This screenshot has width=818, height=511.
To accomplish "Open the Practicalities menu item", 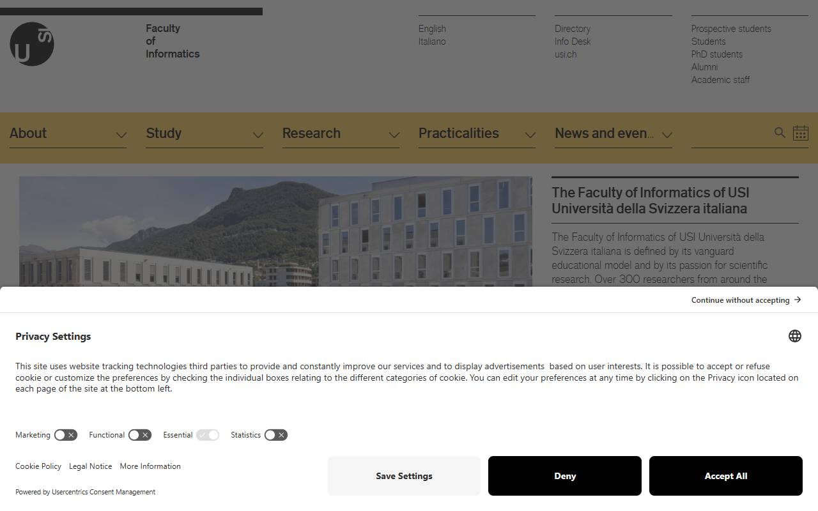I will [x=459, y=133].
